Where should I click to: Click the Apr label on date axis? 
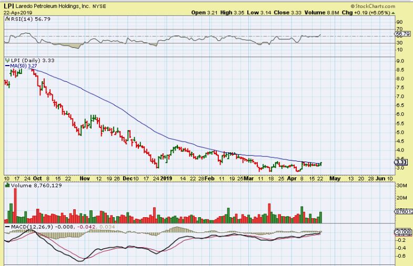click(x=292, y=178)
